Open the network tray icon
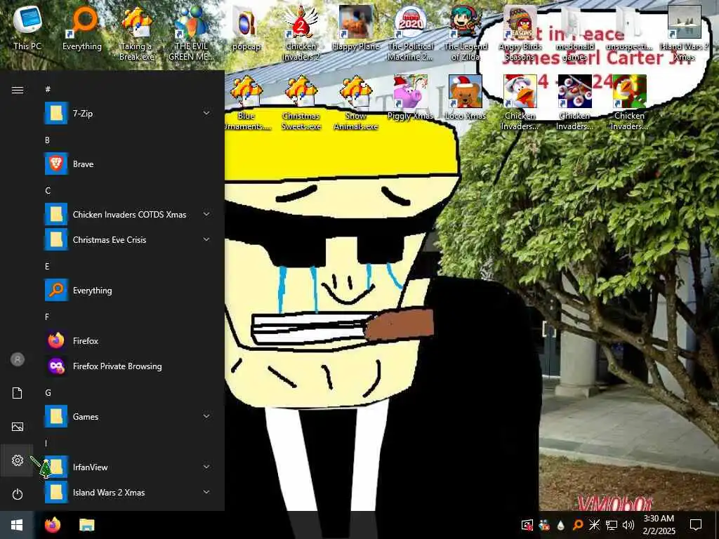 tap(612, 525)
